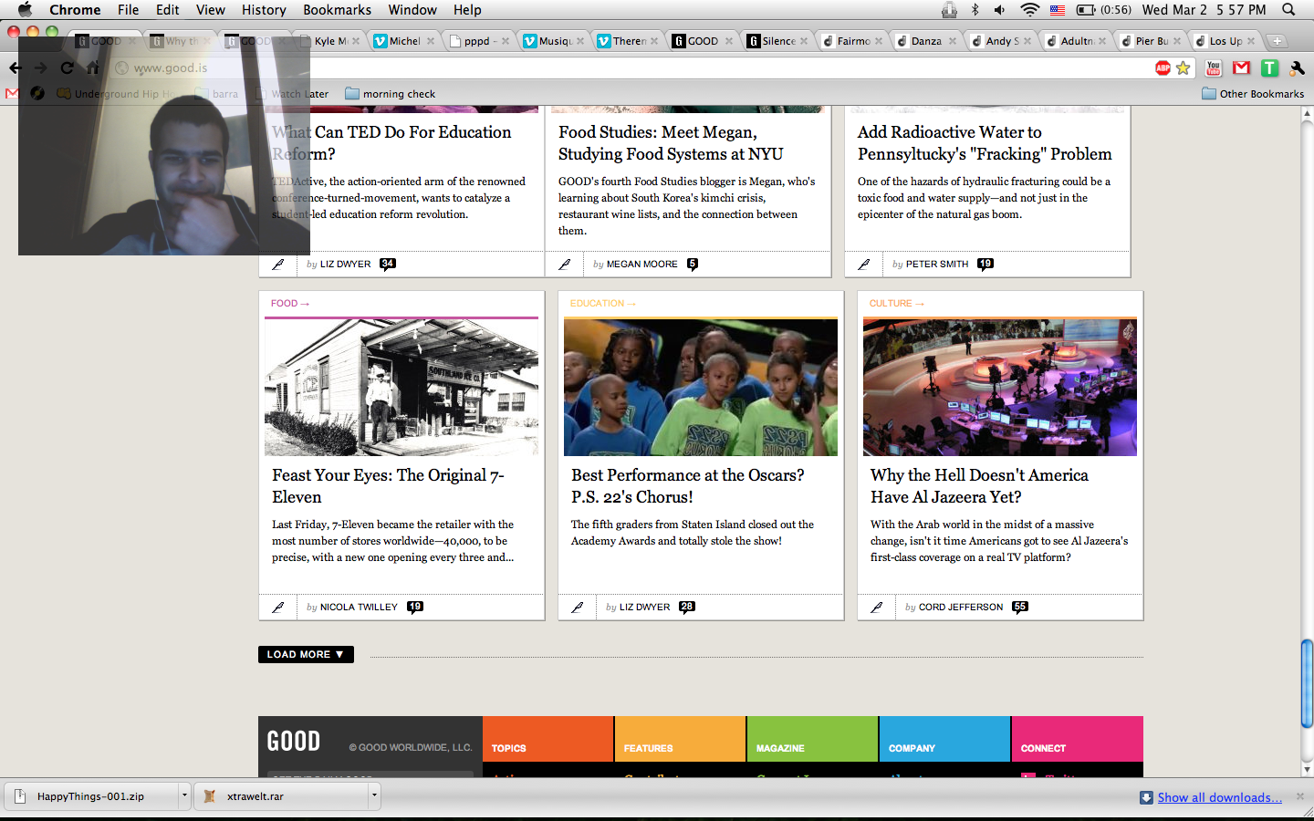Open the Bookmarks menu
Screen dimensions: 1314x821
(x=337, y=10)
